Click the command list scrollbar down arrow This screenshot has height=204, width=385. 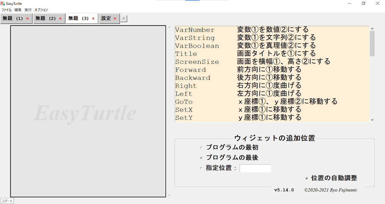(x=372, y=120)
